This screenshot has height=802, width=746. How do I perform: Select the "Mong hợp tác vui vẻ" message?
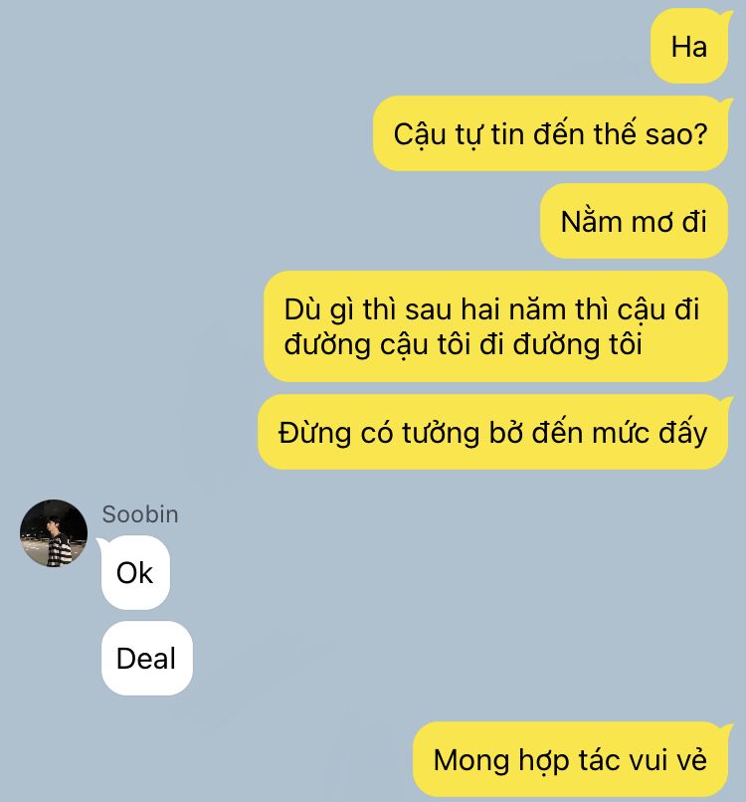pyautogui.click(x=570, y=759)
